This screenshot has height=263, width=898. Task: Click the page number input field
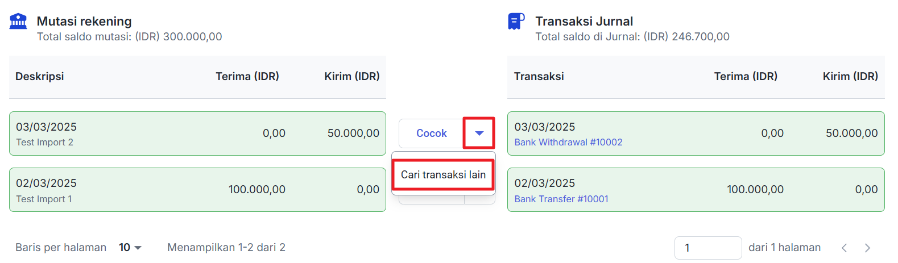click(x=707, y=248)
